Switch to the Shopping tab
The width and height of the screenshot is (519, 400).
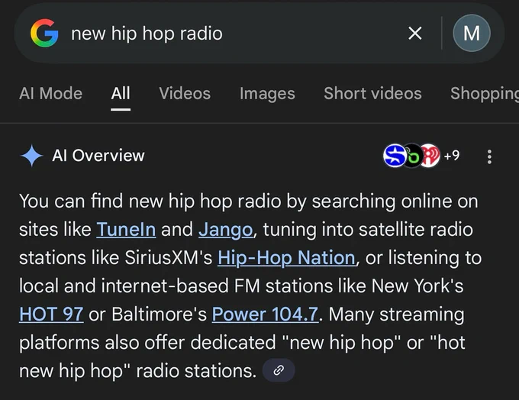tap(484, 93)
